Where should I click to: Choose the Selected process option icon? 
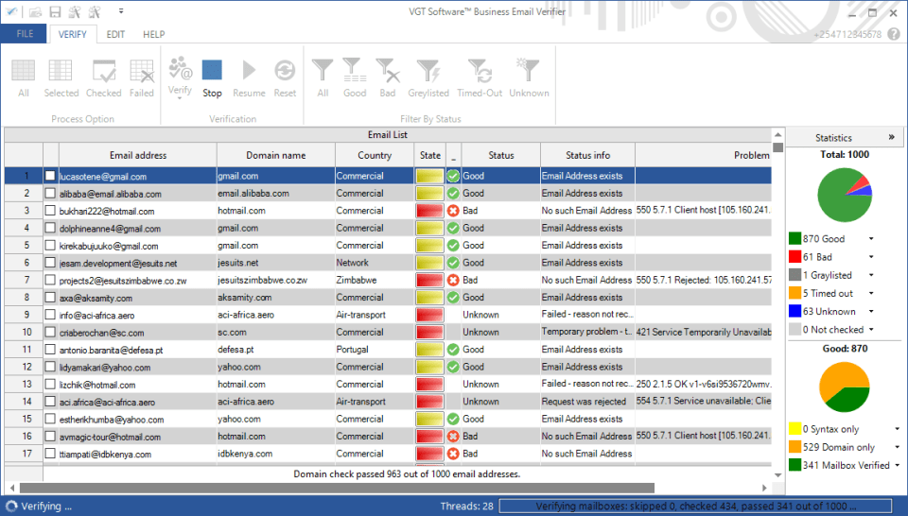[x=61, y=71]
